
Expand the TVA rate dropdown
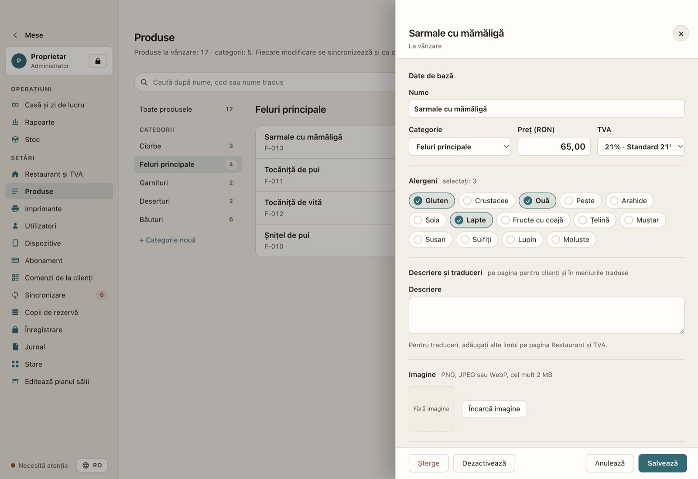(641, 147)
